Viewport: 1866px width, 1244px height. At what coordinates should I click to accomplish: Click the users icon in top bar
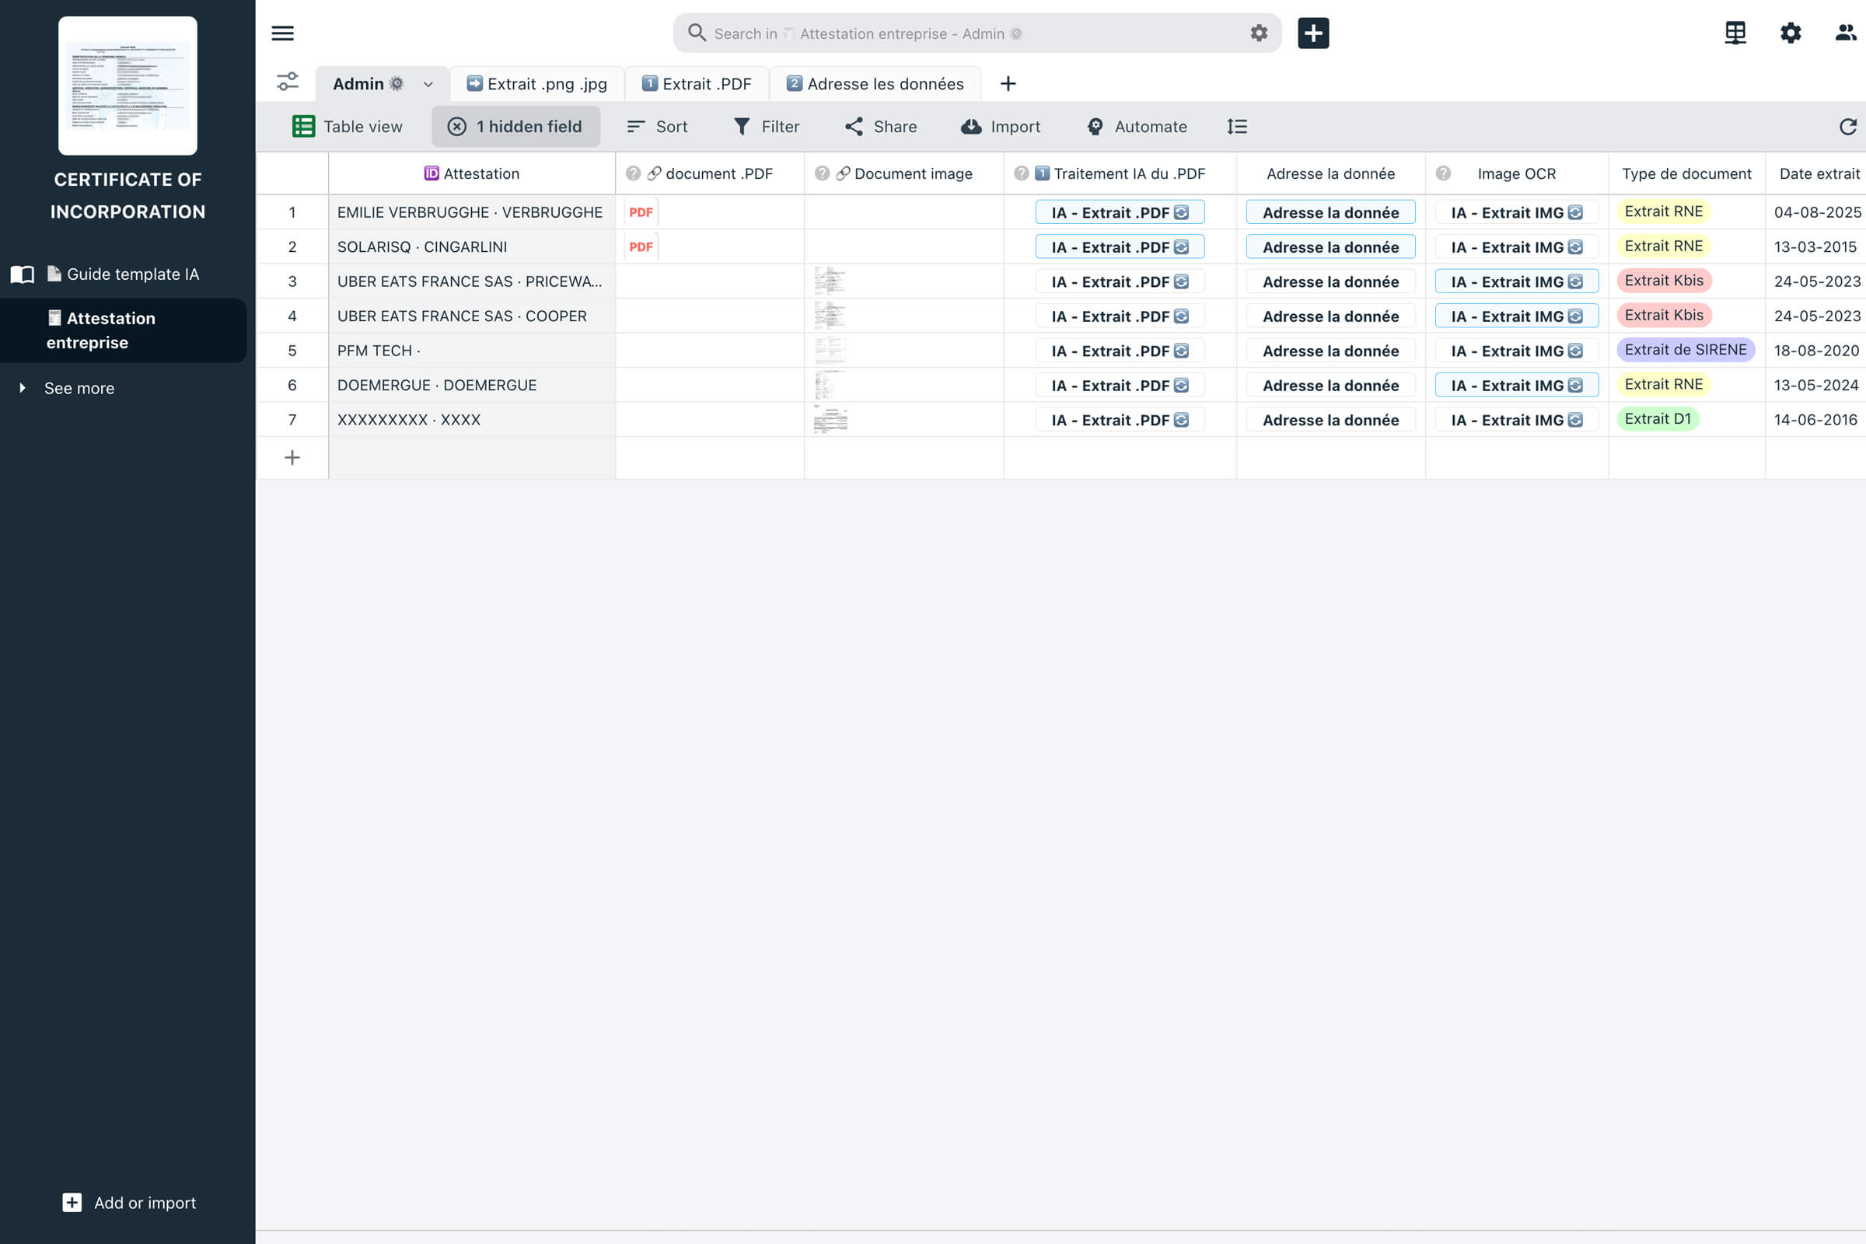pos(1845,33)
